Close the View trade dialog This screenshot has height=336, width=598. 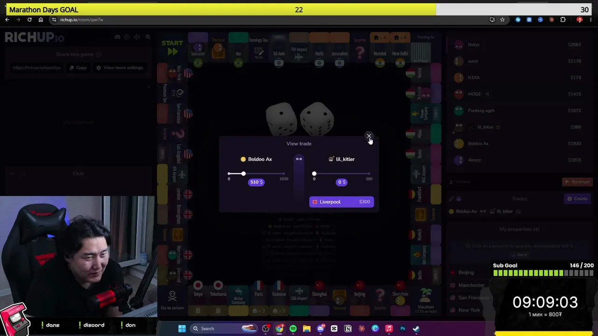(369, 136)
